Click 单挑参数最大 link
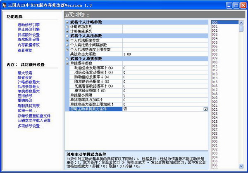 tap(29, 91)
